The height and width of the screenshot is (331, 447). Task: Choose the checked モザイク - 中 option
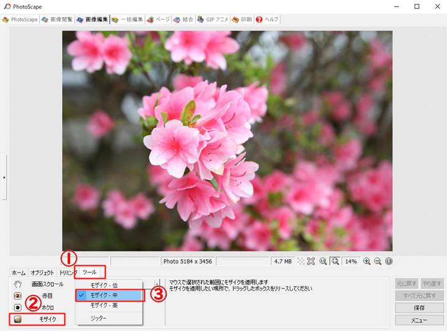point(109,295)
